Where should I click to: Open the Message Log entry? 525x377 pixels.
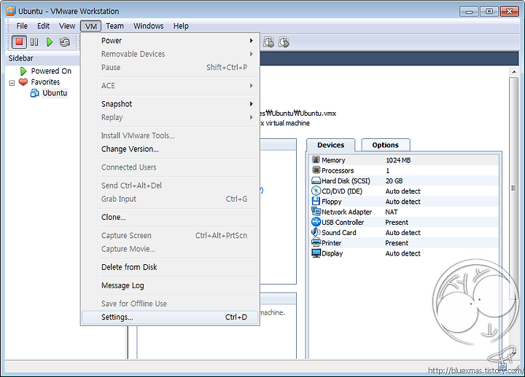(x=170, y=285)
